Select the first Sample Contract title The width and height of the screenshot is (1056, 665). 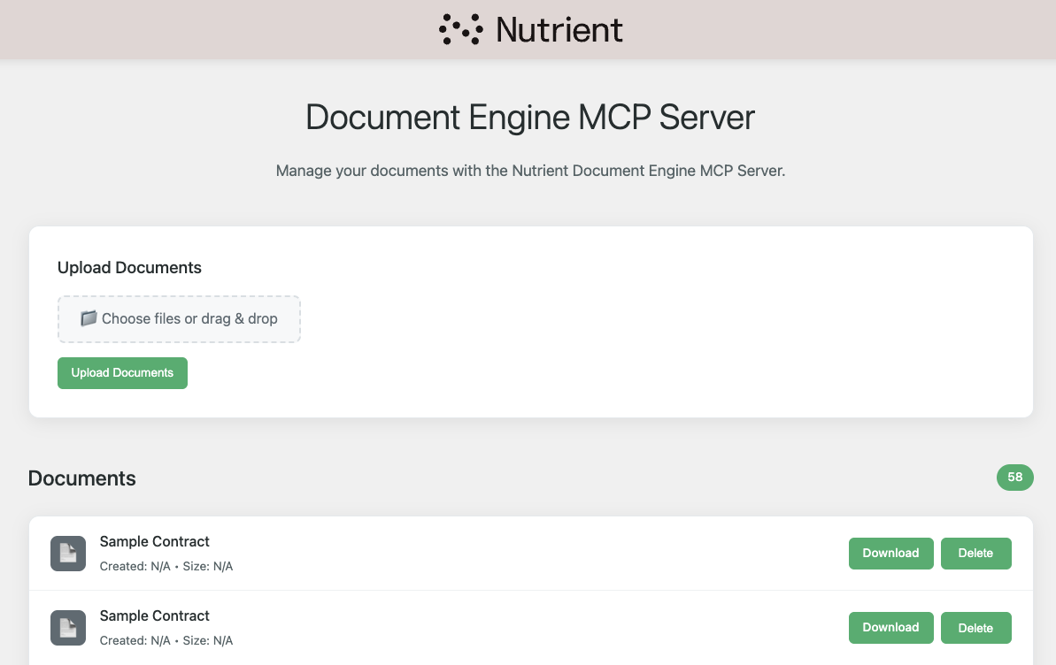154,541
